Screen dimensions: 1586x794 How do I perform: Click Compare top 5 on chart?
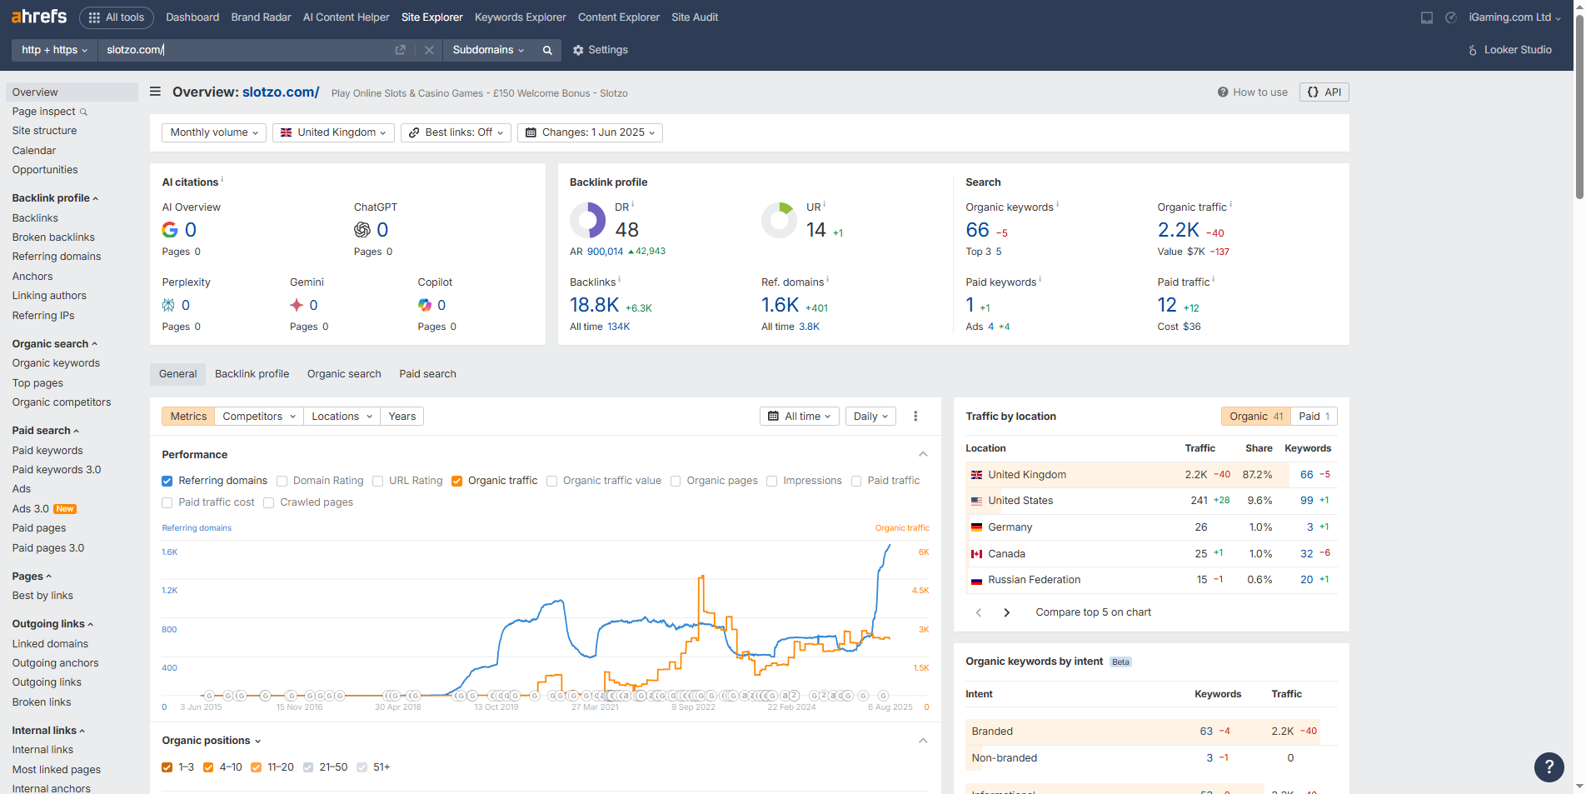1093,612
